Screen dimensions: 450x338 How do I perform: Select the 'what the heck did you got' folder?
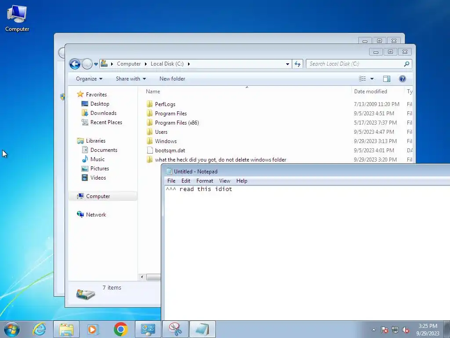click(x=221, y=159)
